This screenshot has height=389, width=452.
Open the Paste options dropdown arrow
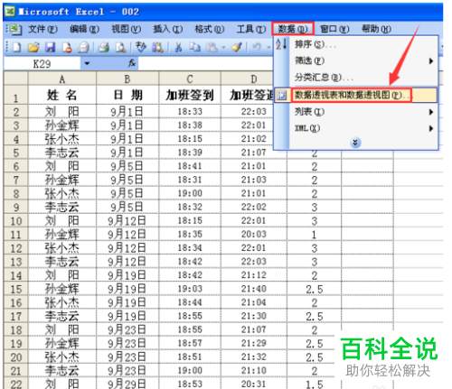point(223,47)
